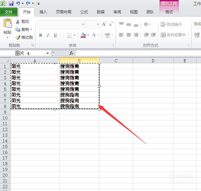Click the Select All corner button
Viewport: 201px width, 191px height.
[5, 60]
